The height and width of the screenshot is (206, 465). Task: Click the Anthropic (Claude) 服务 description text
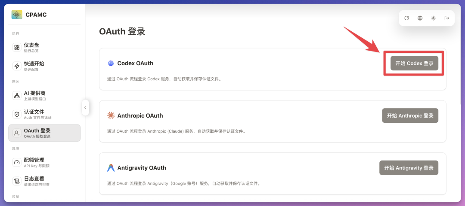tap(176, 131)
